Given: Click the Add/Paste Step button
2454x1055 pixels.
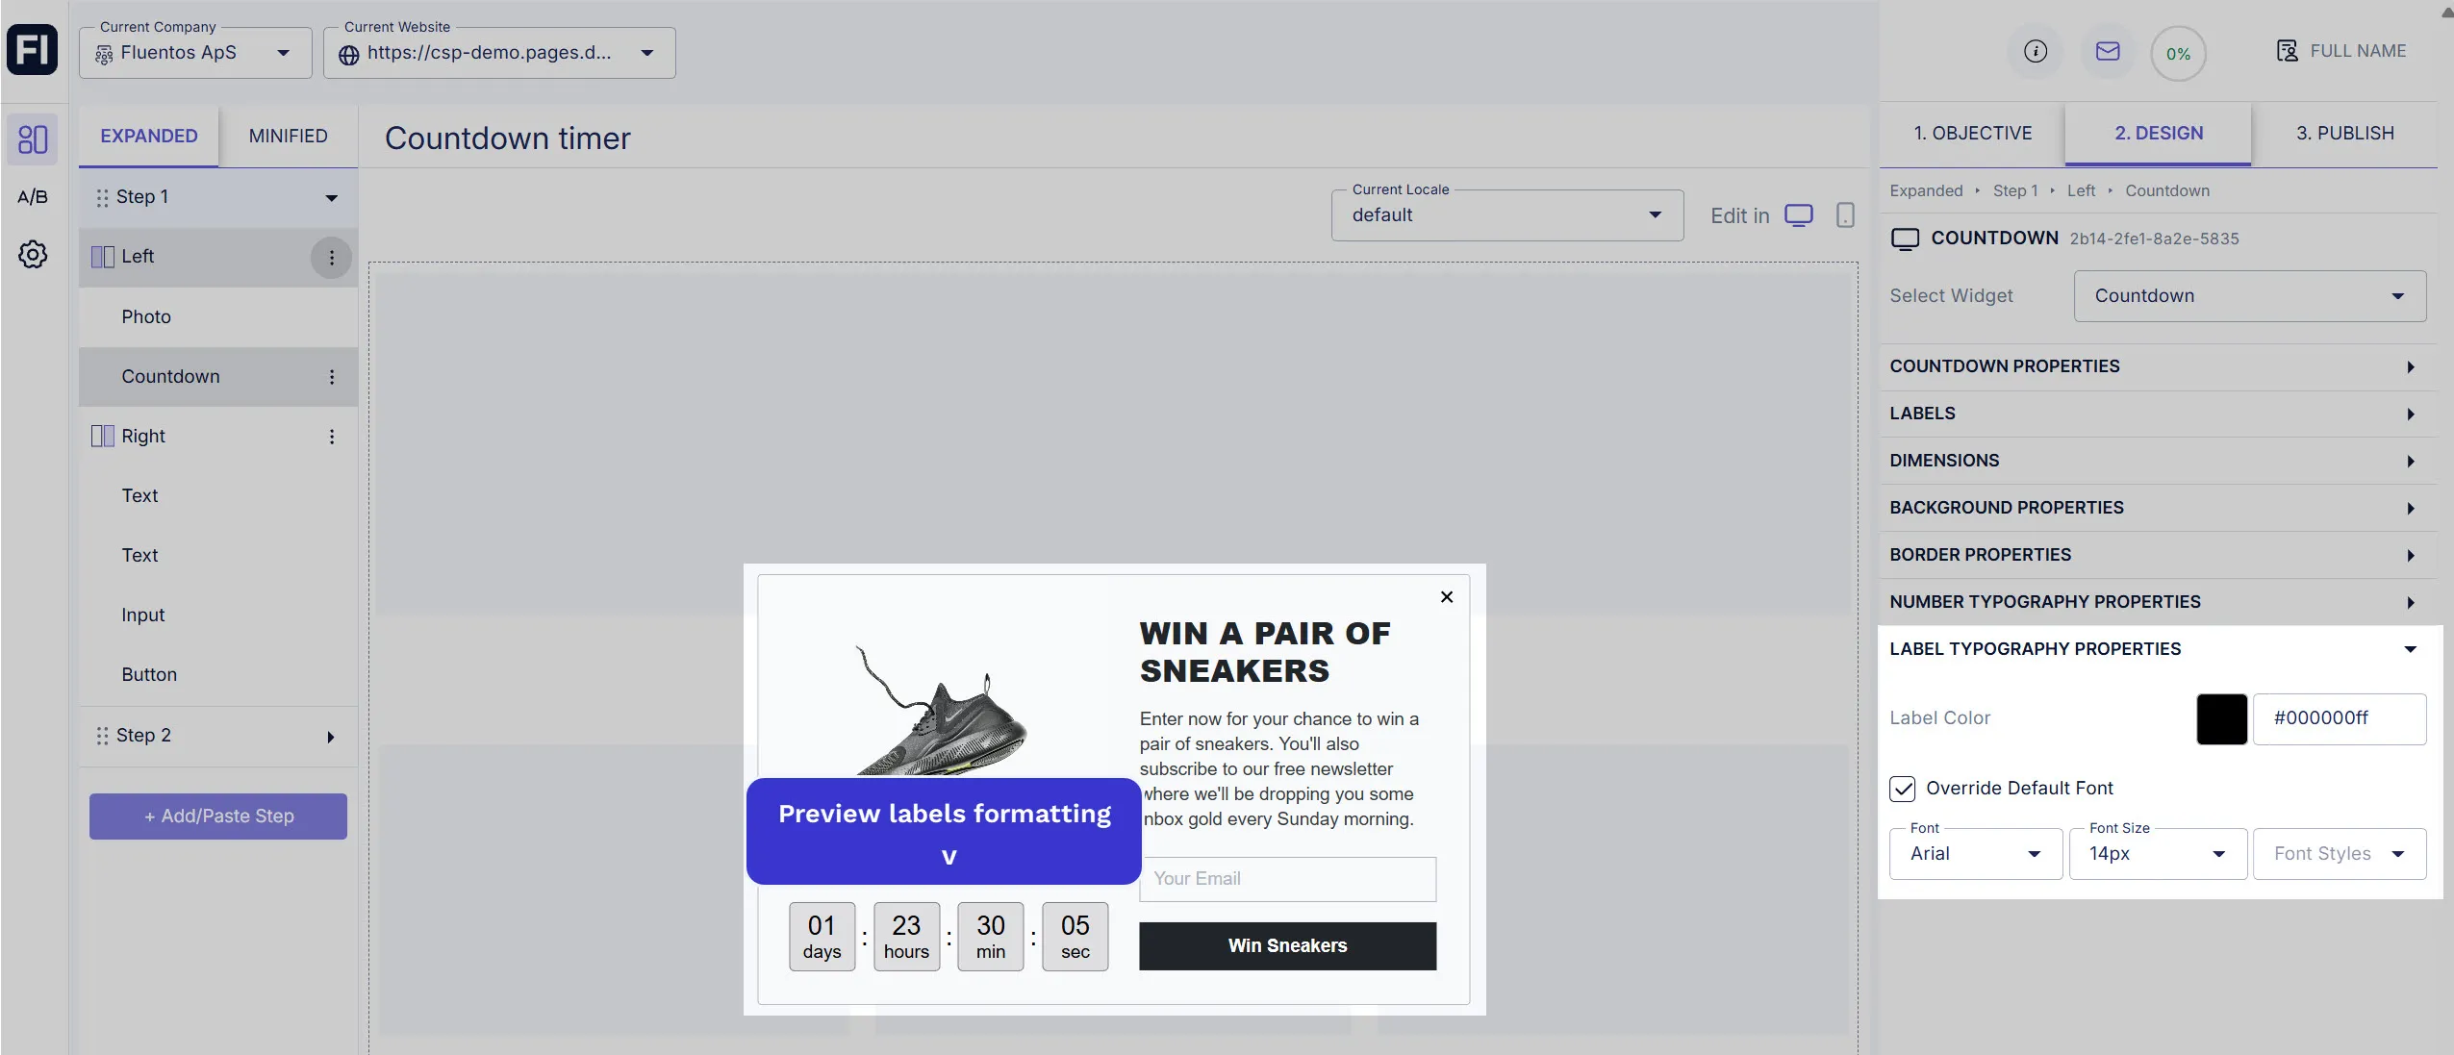Looking at the screenshot, I should [218, 816].
